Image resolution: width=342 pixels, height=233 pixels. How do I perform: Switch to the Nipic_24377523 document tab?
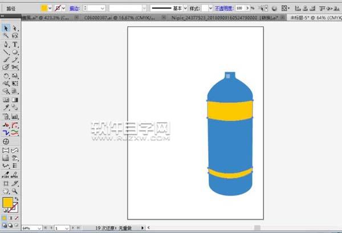pos(225,18)
